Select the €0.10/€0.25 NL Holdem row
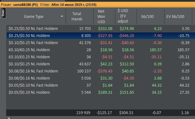 [x=101, y=50]
